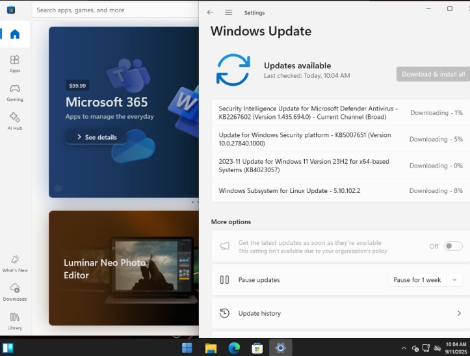Click See details on Microsoft 365 banner

[x=96, y=137]
